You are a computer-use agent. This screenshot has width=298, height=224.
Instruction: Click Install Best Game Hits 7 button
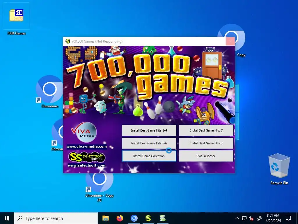[x=206, y=130]
